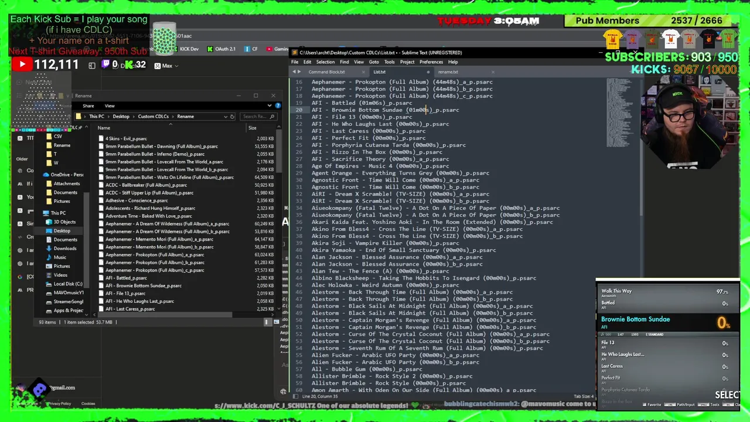This screenshot has width=750, height=422.
Task: Open the address bar history dropdown
Action: click(225, 116)
